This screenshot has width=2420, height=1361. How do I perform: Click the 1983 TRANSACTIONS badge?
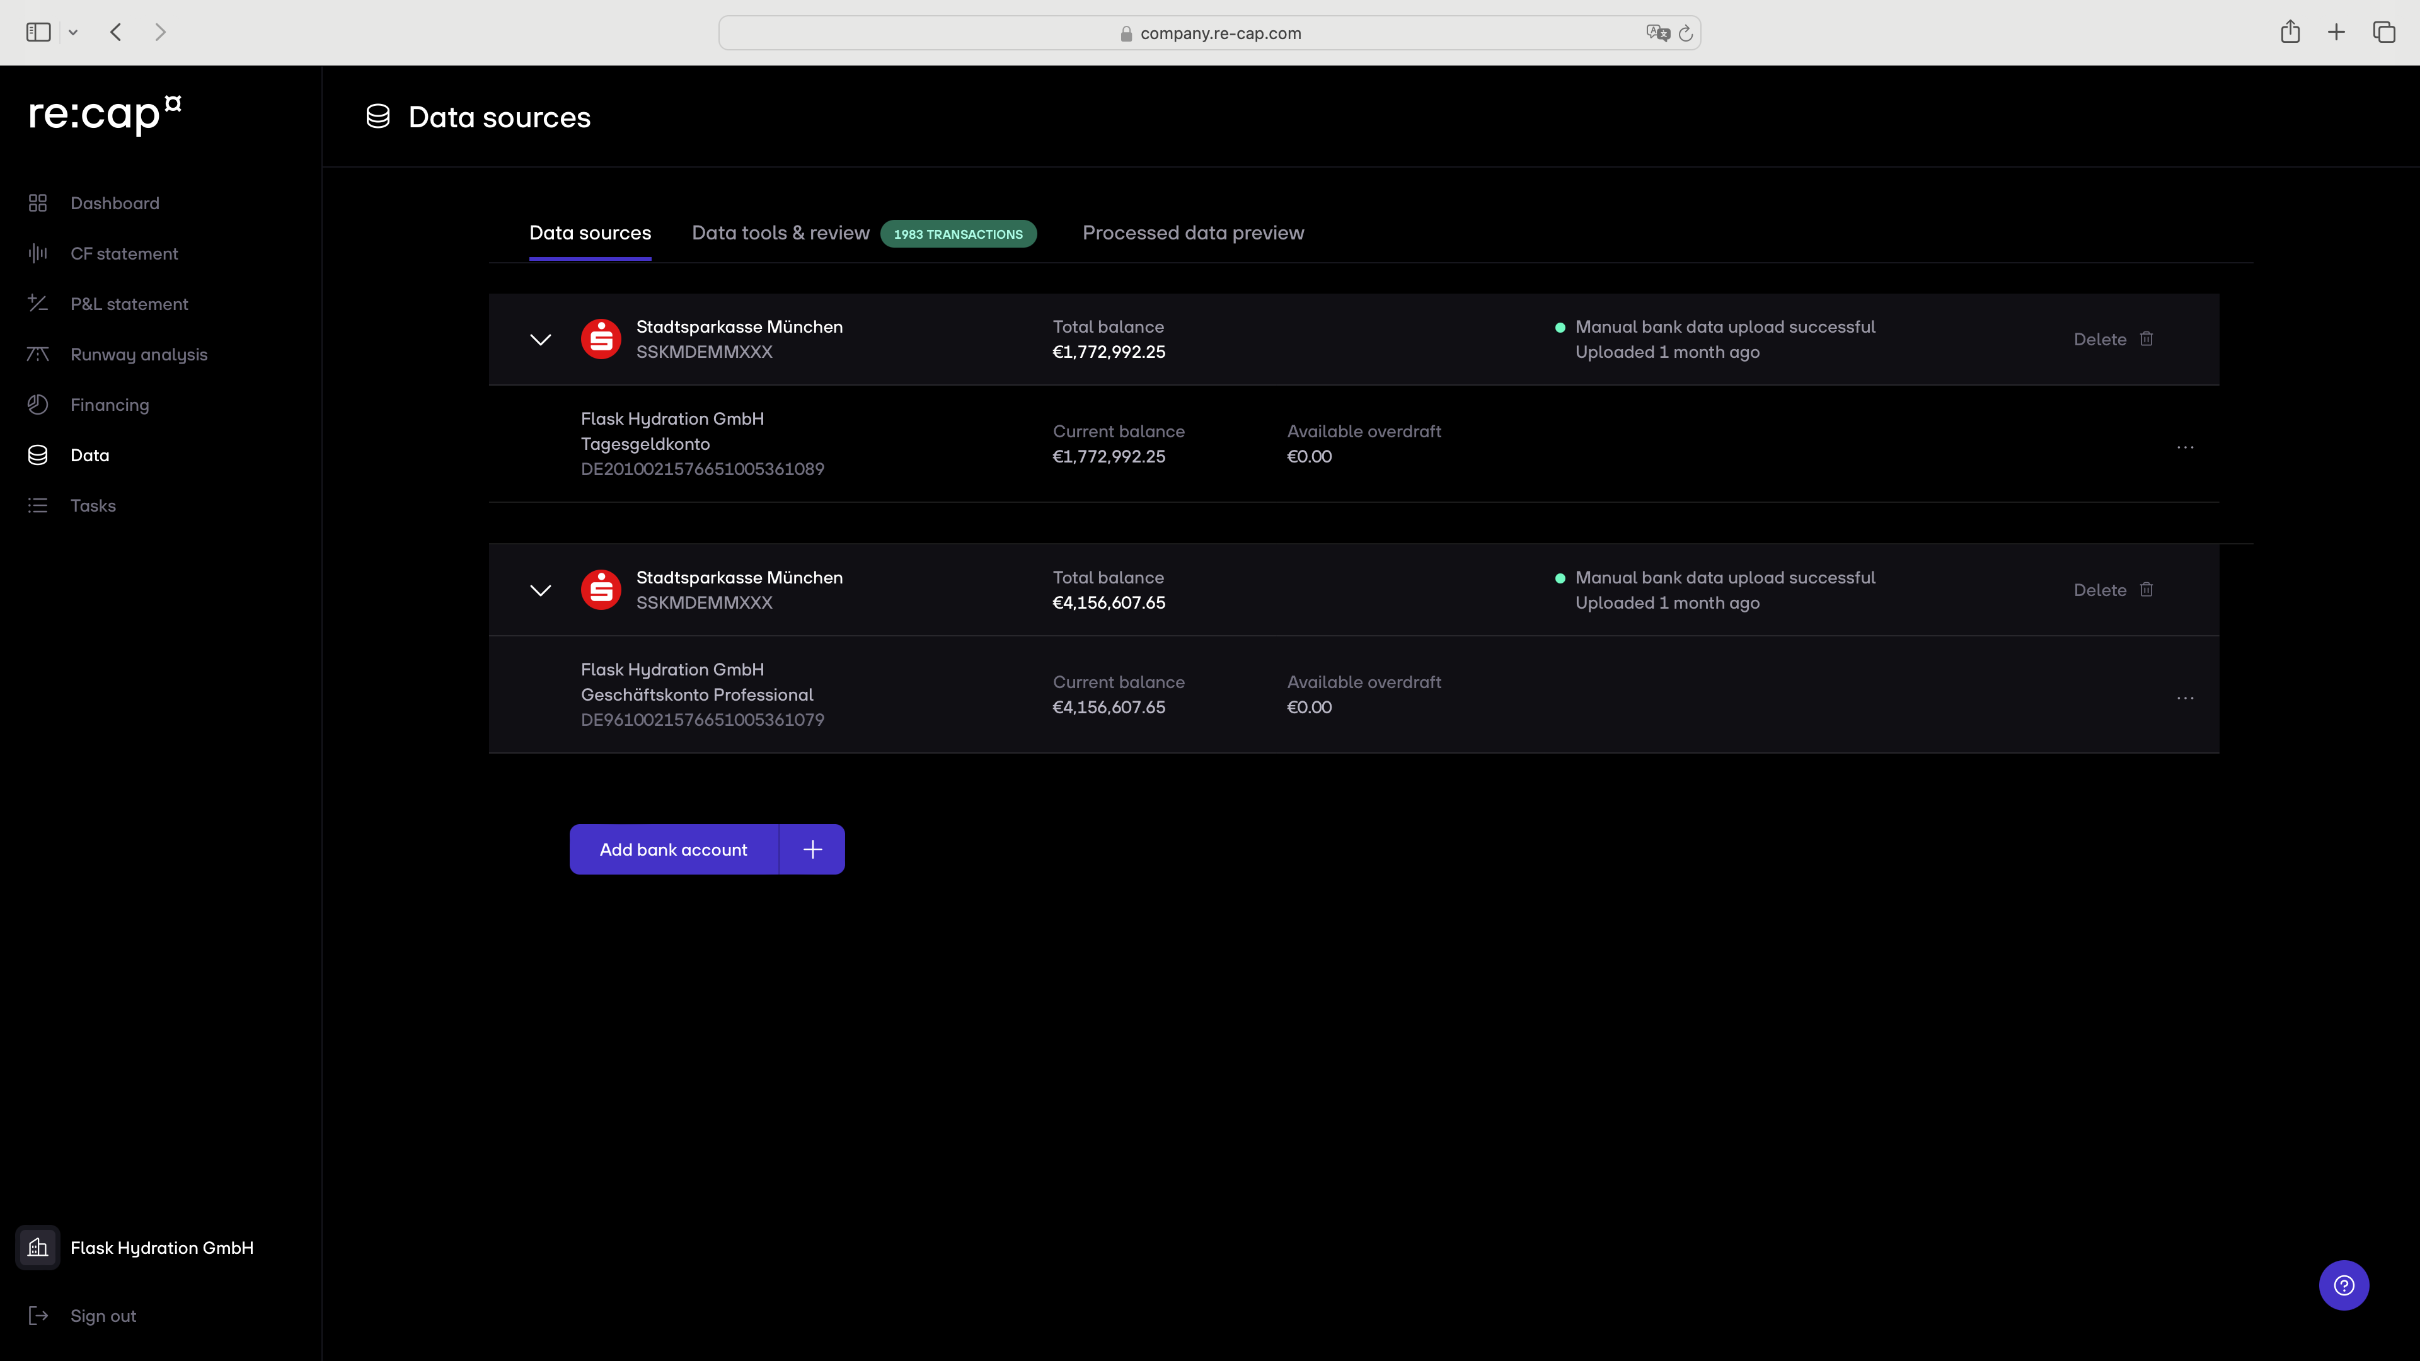point(958,234)
